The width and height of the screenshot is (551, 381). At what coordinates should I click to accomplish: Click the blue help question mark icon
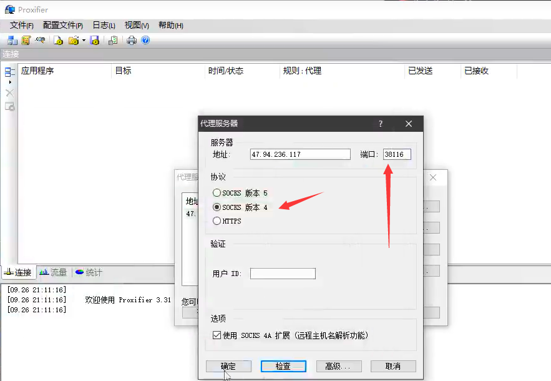click(x=145, y=41)
